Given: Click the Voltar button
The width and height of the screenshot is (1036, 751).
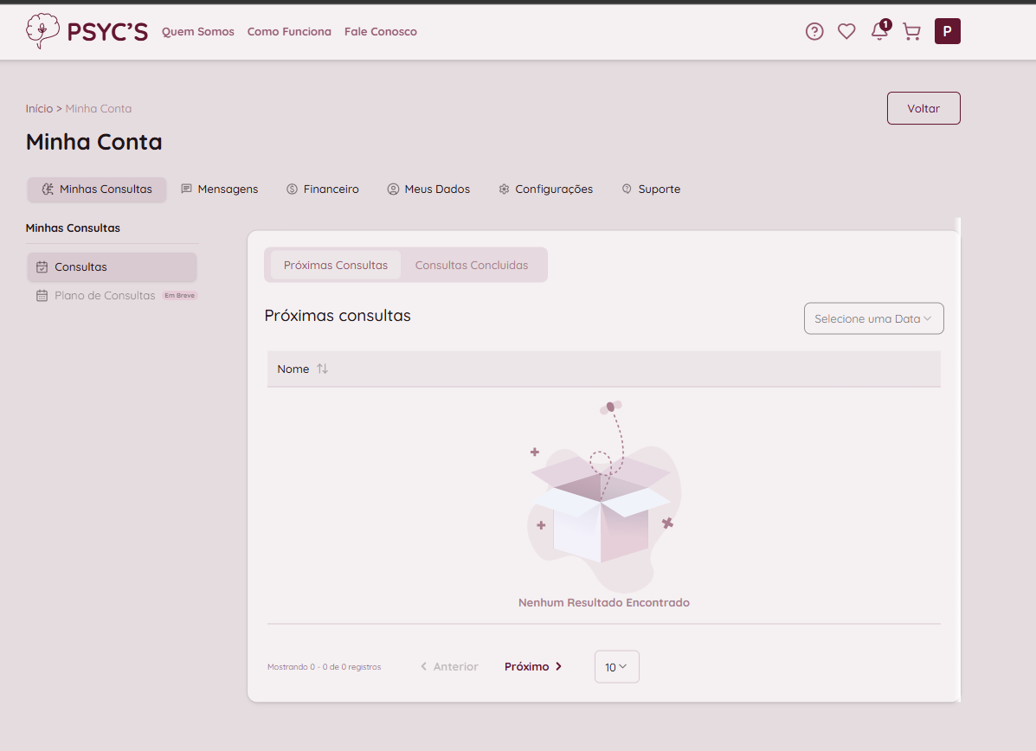Looking at the screenshot, I should click(x=923, y=108).
